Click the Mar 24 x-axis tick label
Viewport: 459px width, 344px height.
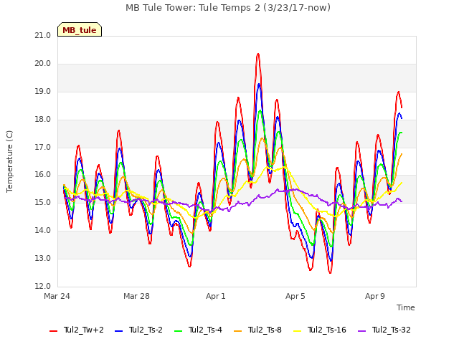[57, 296]
